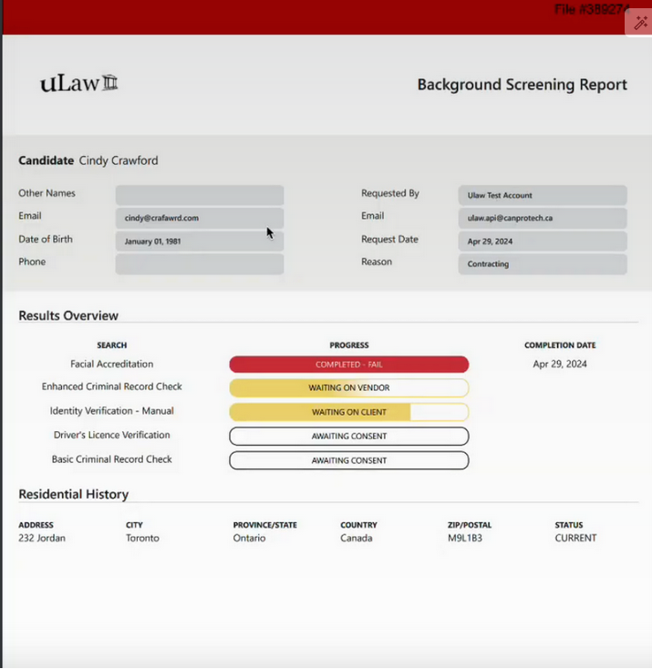Image resolution: width=652 pixels, height=669 pixels.
Task: Click the File number in red header
Action: pyautogui.click(x=592, y=9)
